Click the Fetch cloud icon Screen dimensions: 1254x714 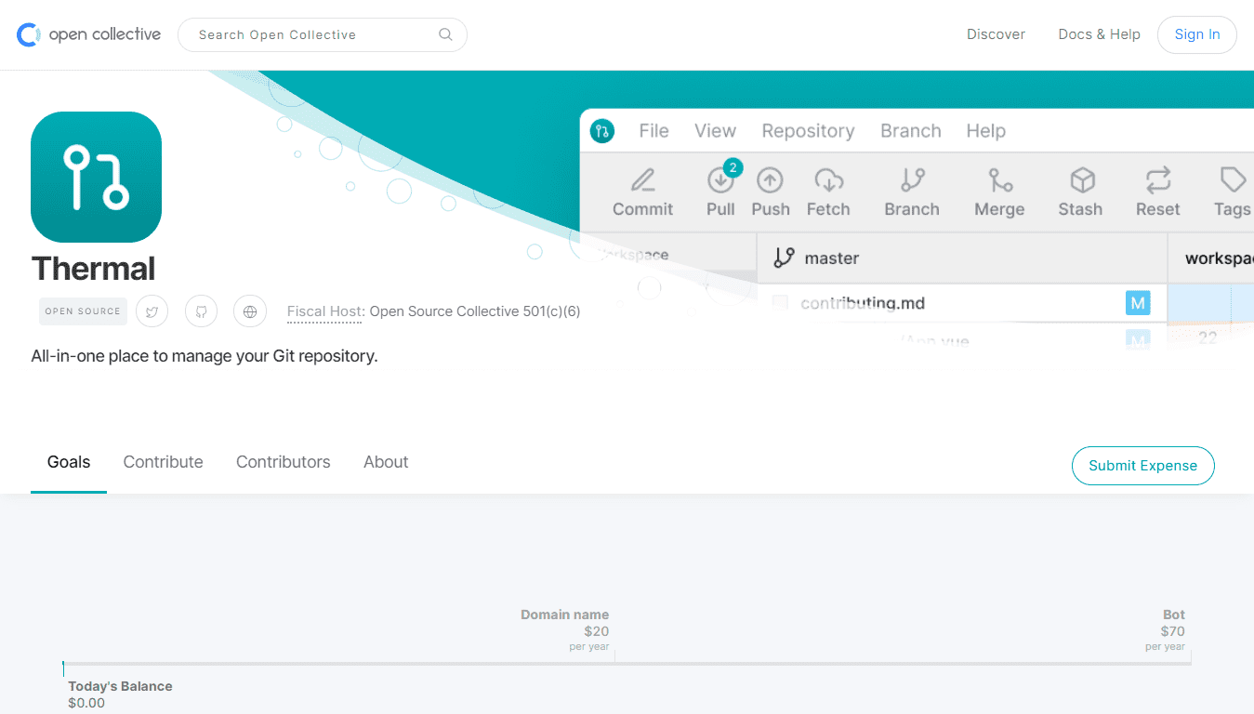(x=828, y=179)
